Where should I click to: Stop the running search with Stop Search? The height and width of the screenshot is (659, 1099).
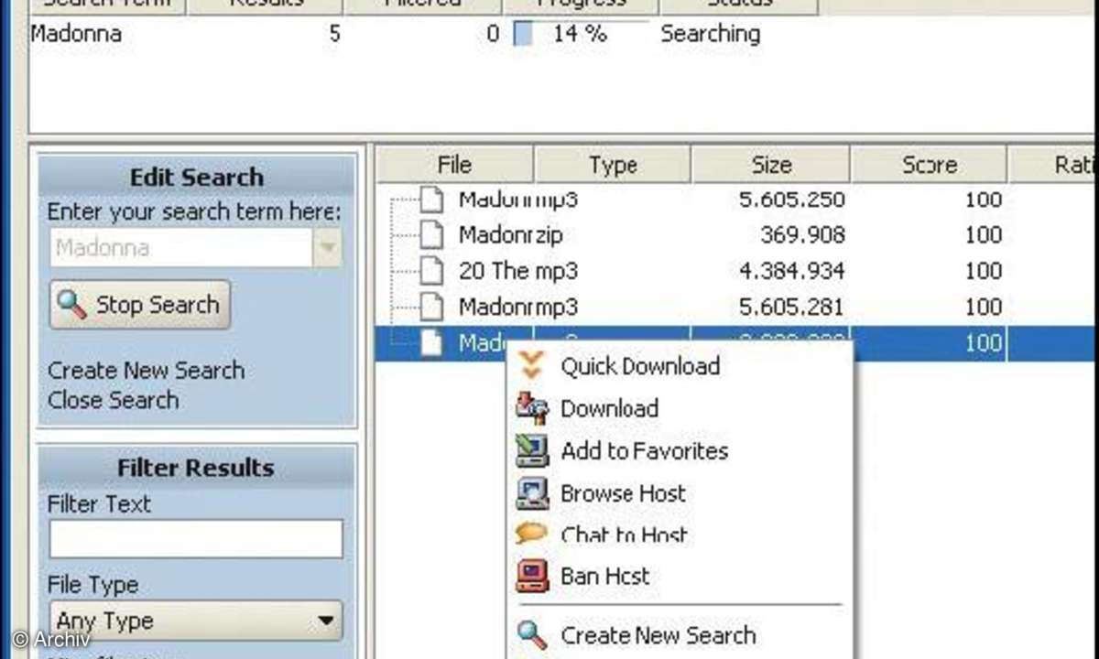(x=139, y=305)
